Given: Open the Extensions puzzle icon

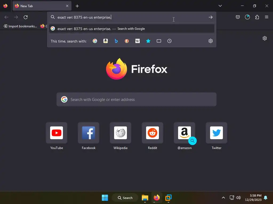Looking at the screenshot, I should 257,17.
